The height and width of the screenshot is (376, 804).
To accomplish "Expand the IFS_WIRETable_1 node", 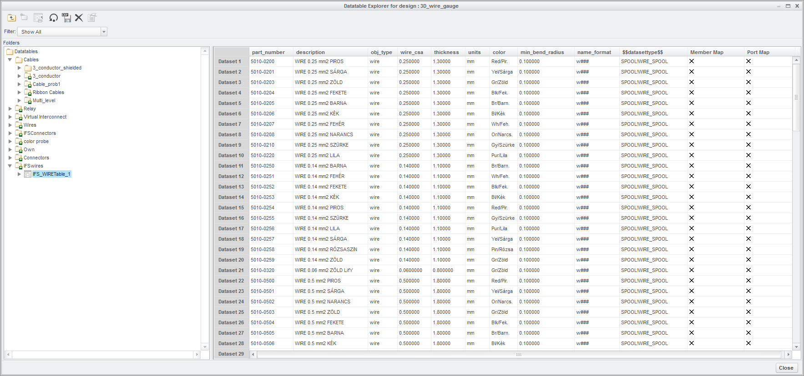I will point(19,174).
